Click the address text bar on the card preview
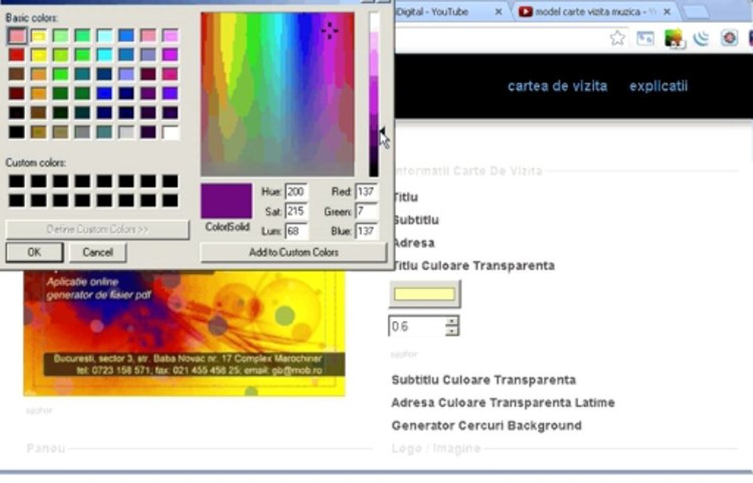The width and height of the screenshot is (753, 483). tap(194, 364)
